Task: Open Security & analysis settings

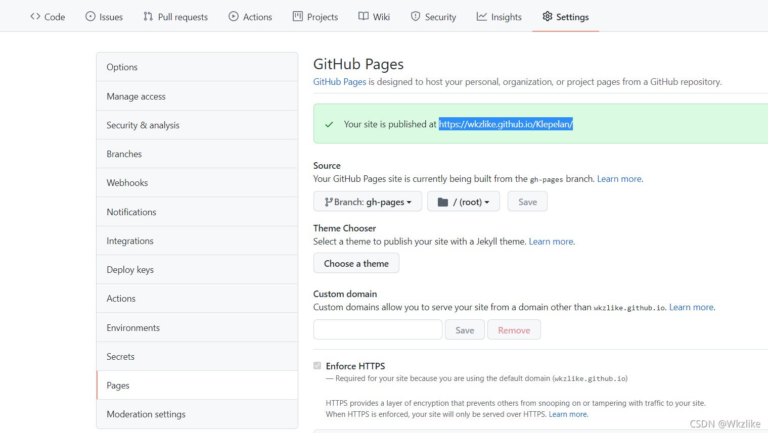Action: click(x=197, y=125)
